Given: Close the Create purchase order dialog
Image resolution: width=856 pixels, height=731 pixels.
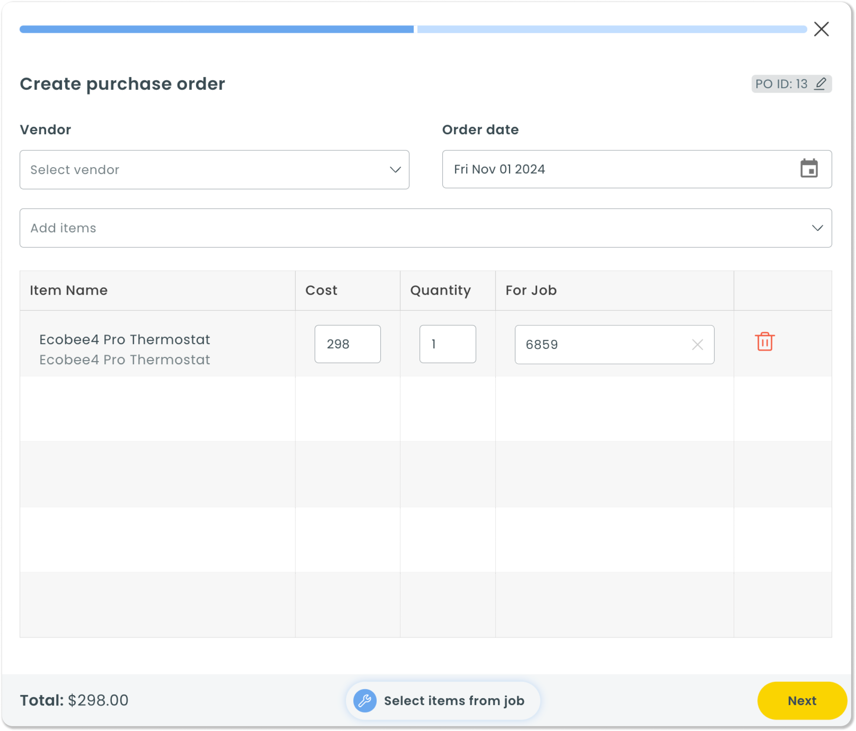Looking at the screenshot, I should 821,29.
